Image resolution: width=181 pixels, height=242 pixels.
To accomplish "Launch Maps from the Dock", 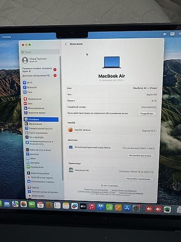I will click(x=15, y=204).
